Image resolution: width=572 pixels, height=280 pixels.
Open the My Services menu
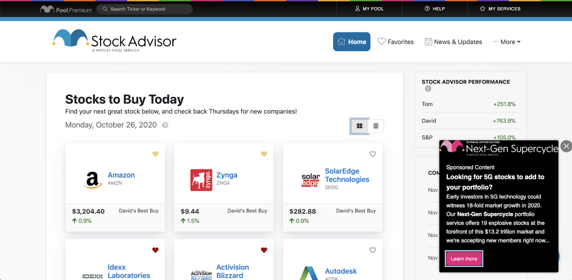500,9
